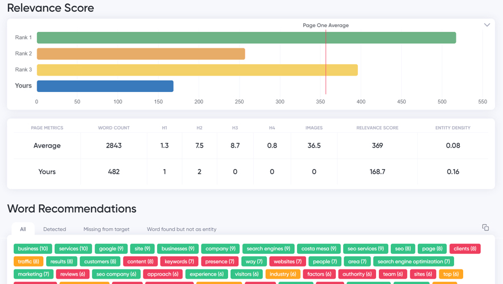The height and width of the screenshot is (284, 503).
Task: Select the company (9) tag
Action: (x=220, y=249)
